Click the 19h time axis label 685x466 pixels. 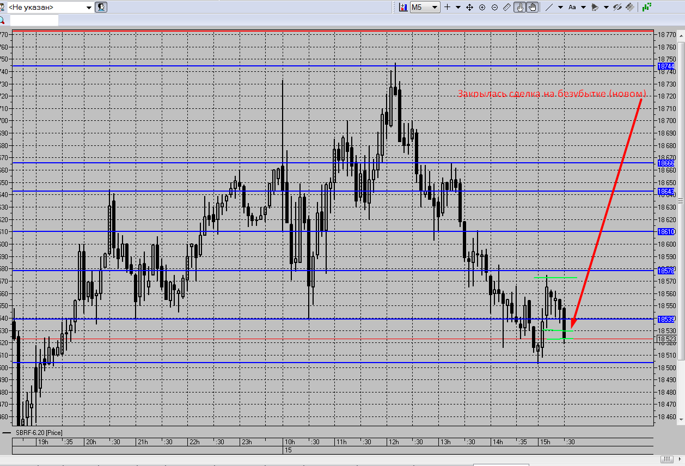(x=42, y=442)
